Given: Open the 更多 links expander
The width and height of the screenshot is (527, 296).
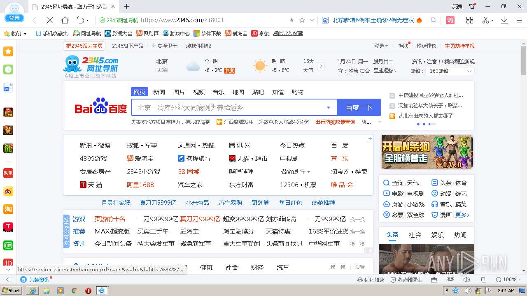Looking at the screenshot, I should click(x=462, y=215).
